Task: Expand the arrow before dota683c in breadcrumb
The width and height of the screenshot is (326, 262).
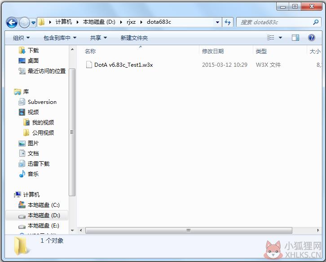Action: (141, 22)
